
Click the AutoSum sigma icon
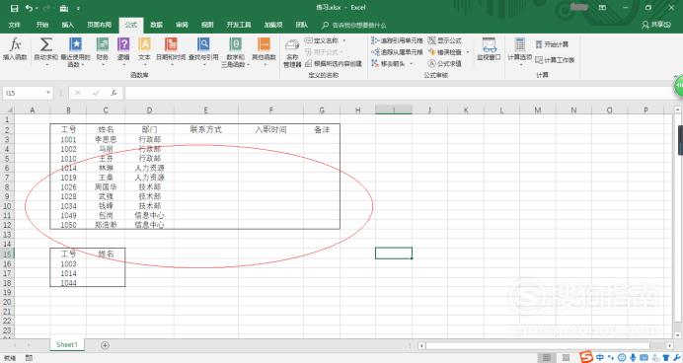tap(45, 44)
